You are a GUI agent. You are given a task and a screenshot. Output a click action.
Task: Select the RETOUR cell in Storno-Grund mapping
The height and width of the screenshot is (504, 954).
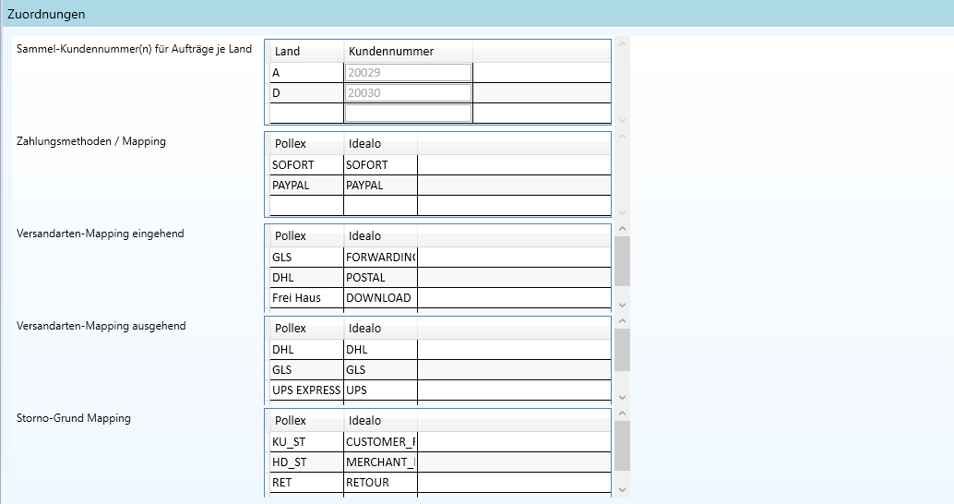point(380,483)
